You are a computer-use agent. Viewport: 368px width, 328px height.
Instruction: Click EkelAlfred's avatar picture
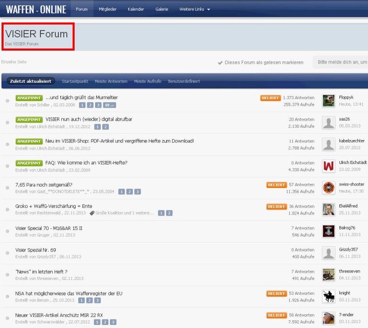[x=329, y=209]
